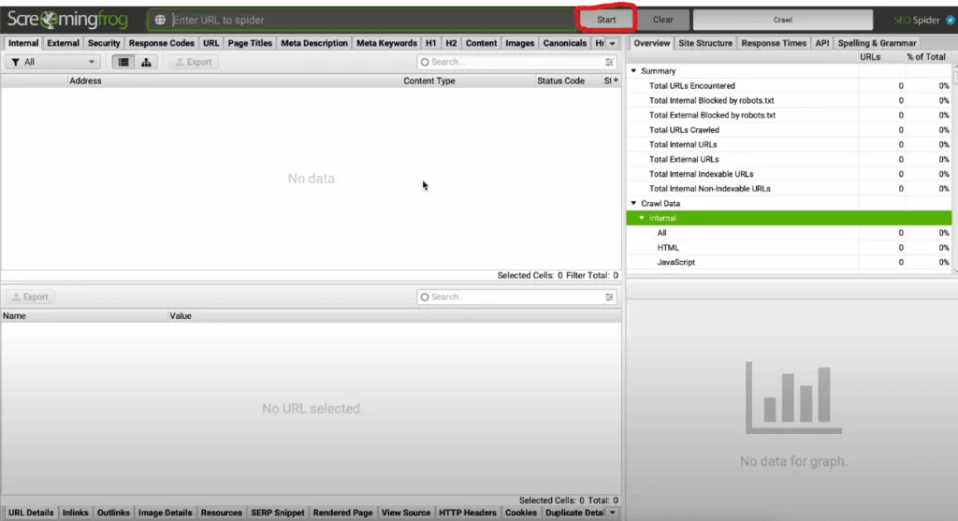Open the HTTP Headers bottom tab
The image size is (958, 521).
[468, 514]
